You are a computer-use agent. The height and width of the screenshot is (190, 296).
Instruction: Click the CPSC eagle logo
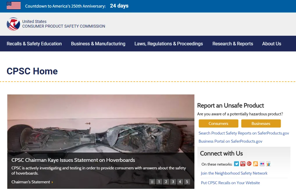click(13, 24)
